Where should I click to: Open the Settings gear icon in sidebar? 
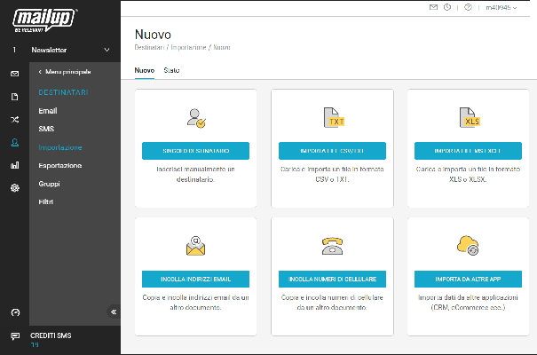14,188
